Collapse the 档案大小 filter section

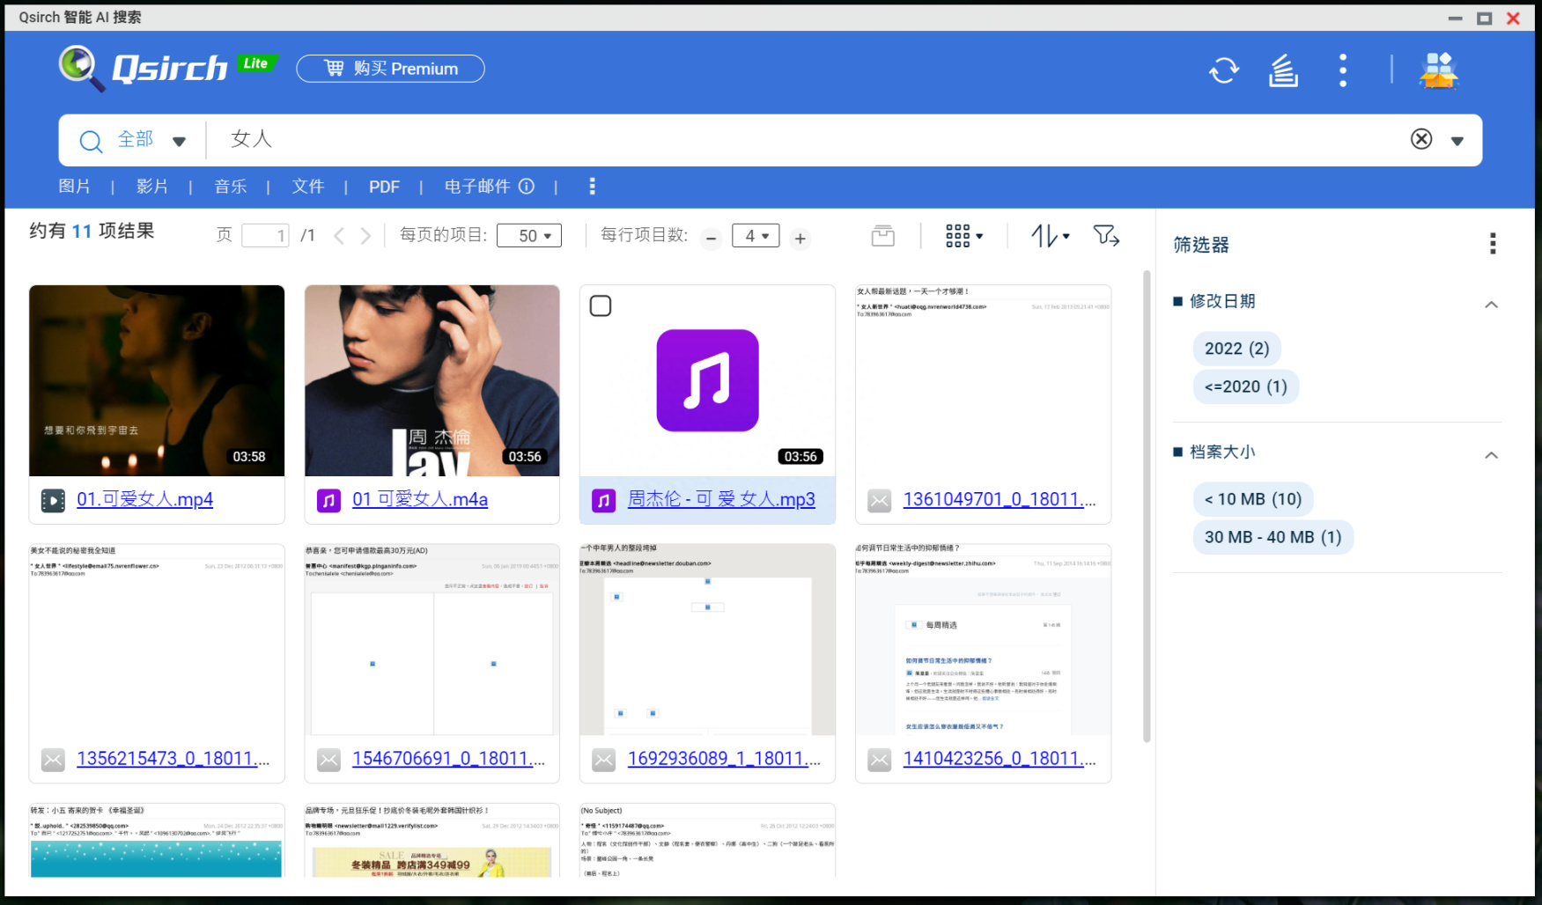[1491, 455]
